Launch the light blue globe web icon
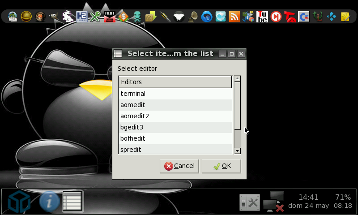 point(221,17)
